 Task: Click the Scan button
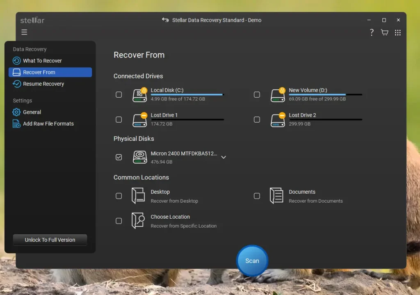[252, 261]
